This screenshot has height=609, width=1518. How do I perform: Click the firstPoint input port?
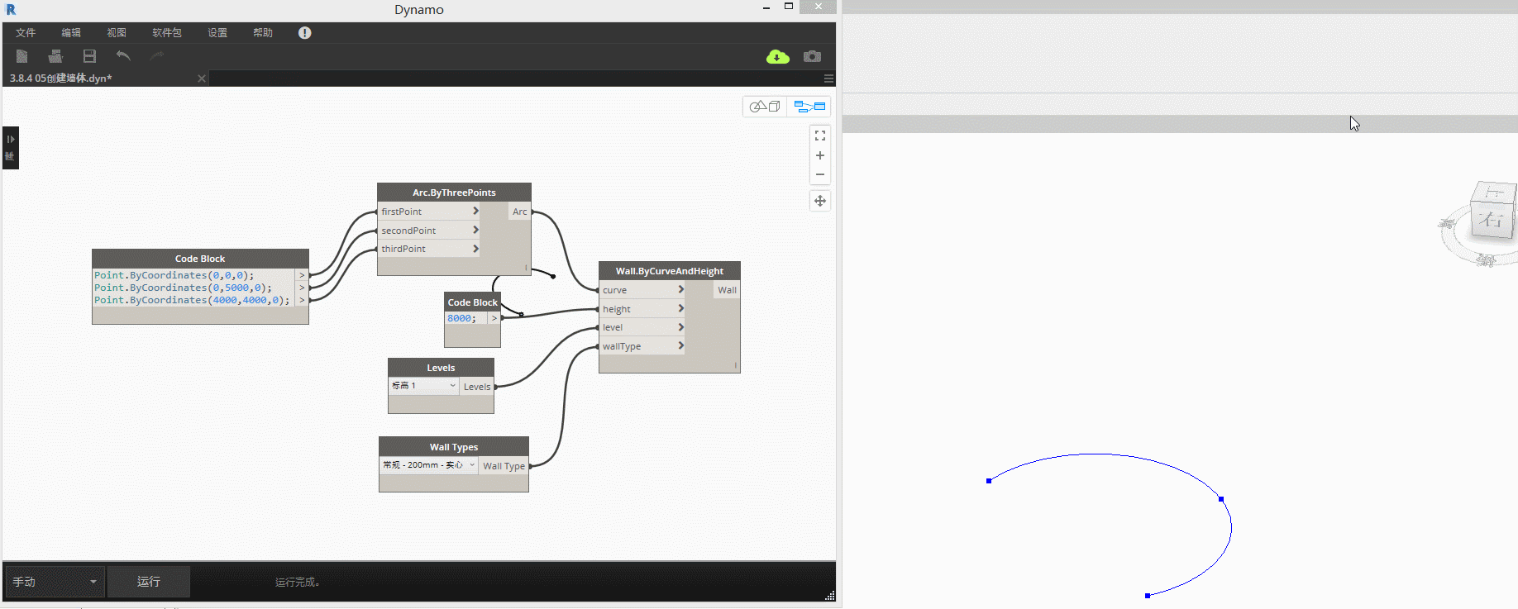click(429, 212)
